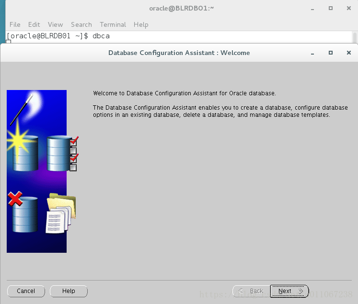Open the terminal Help menu
Screen dimensions: 358x304
pyautogui.click(x=141, y=24)
